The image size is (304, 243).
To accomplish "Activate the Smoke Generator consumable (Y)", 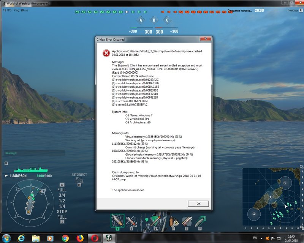I will coord(200,222).
